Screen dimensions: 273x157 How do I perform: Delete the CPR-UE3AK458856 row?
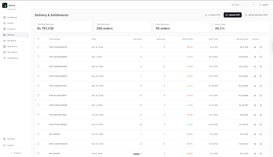point(261,57)
